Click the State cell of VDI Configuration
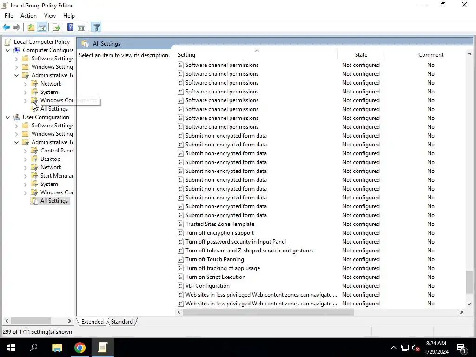The width and height of the screenshot is (476, 357). [x=361, y=286]
